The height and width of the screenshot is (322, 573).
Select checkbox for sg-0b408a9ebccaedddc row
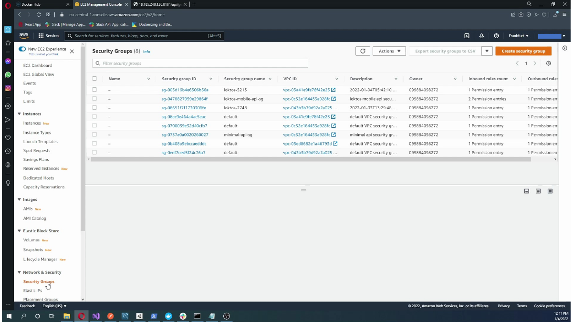(94, 144)
